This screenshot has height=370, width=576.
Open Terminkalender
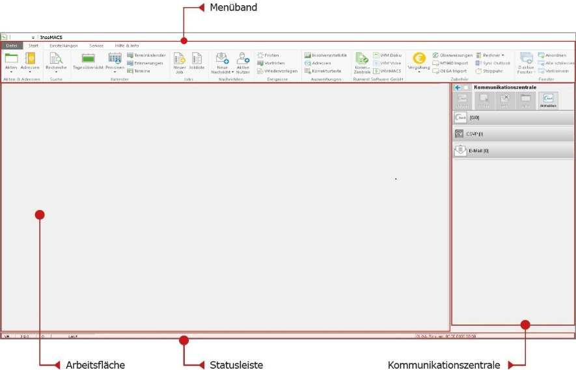pos(146,55)
